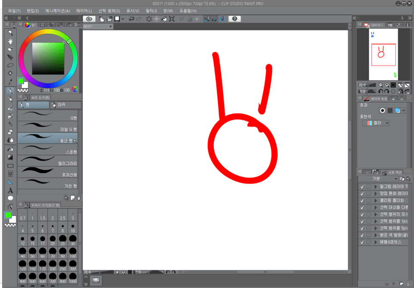Select the Fill bucket tool
This screenshot has height=288, width=414.
point(10,149)
